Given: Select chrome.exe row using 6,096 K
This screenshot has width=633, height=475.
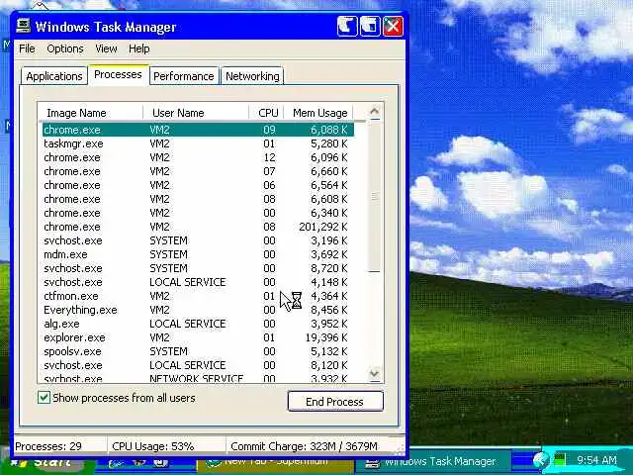Looking at the screenshot, I should 198,157.
